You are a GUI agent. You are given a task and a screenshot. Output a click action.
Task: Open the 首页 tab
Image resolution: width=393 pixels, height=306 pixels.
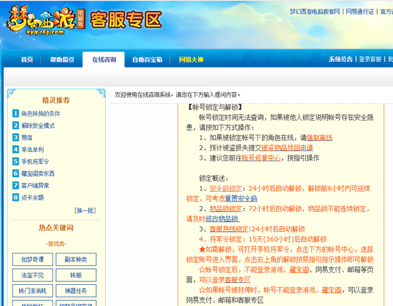(x=27, y=60)
